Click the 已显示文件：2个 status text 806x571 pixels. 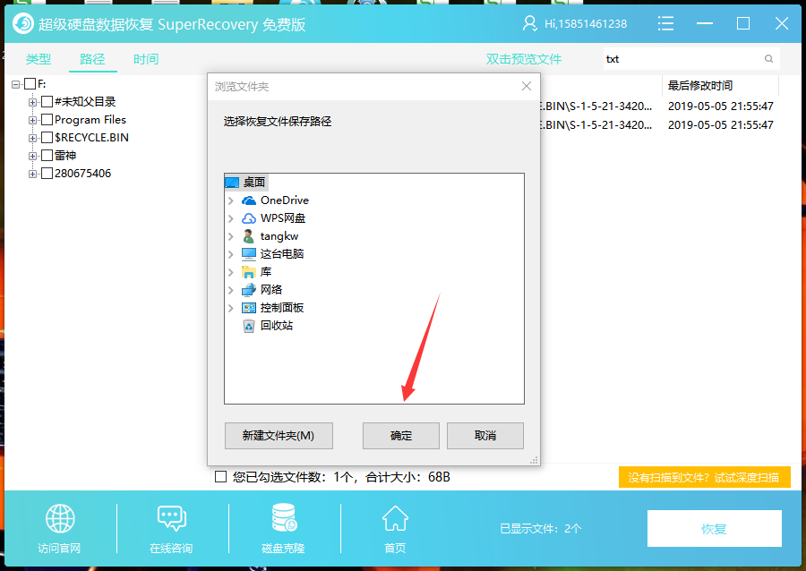point(541,528)
